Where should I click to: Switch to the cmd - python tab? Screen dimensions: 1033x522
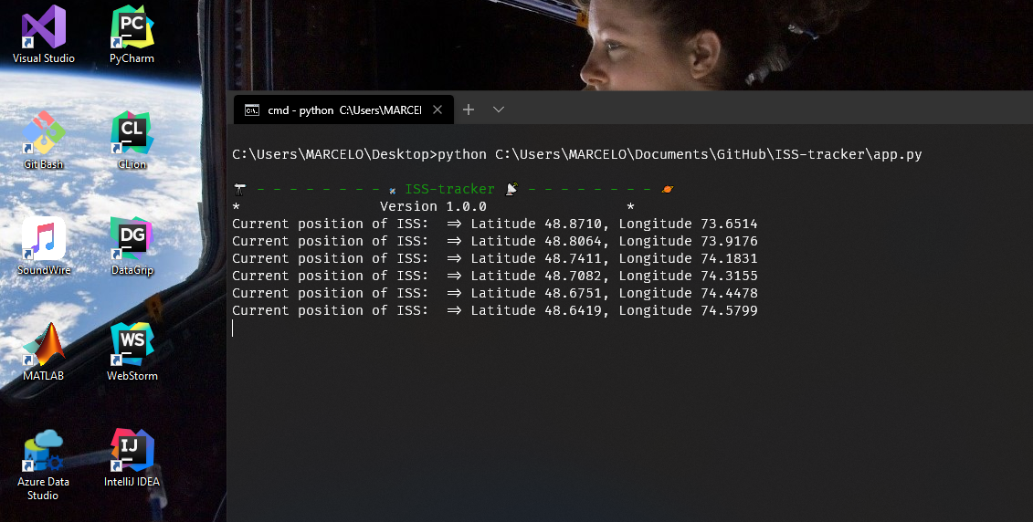point(343,110)
